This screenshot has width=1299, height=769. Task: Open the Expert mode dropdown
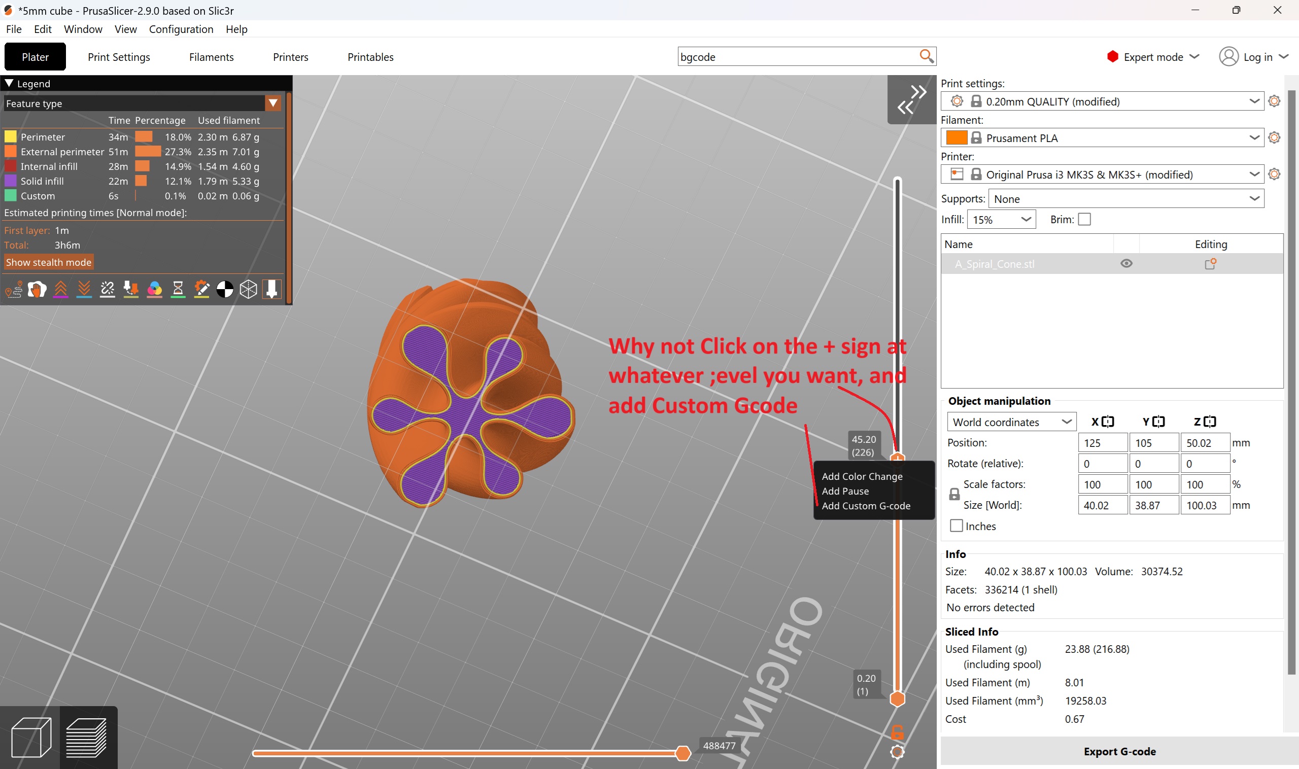point(1153,56)
